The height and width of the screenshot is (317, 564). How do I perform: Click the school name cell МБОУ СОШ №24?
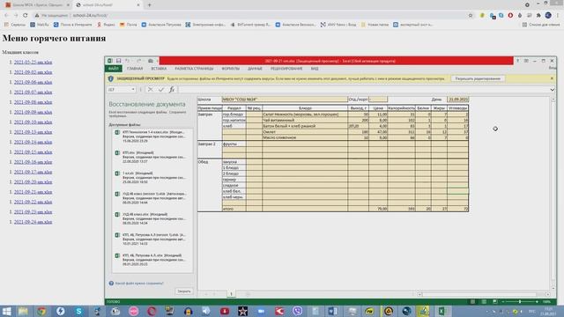(x=285, y=100)
